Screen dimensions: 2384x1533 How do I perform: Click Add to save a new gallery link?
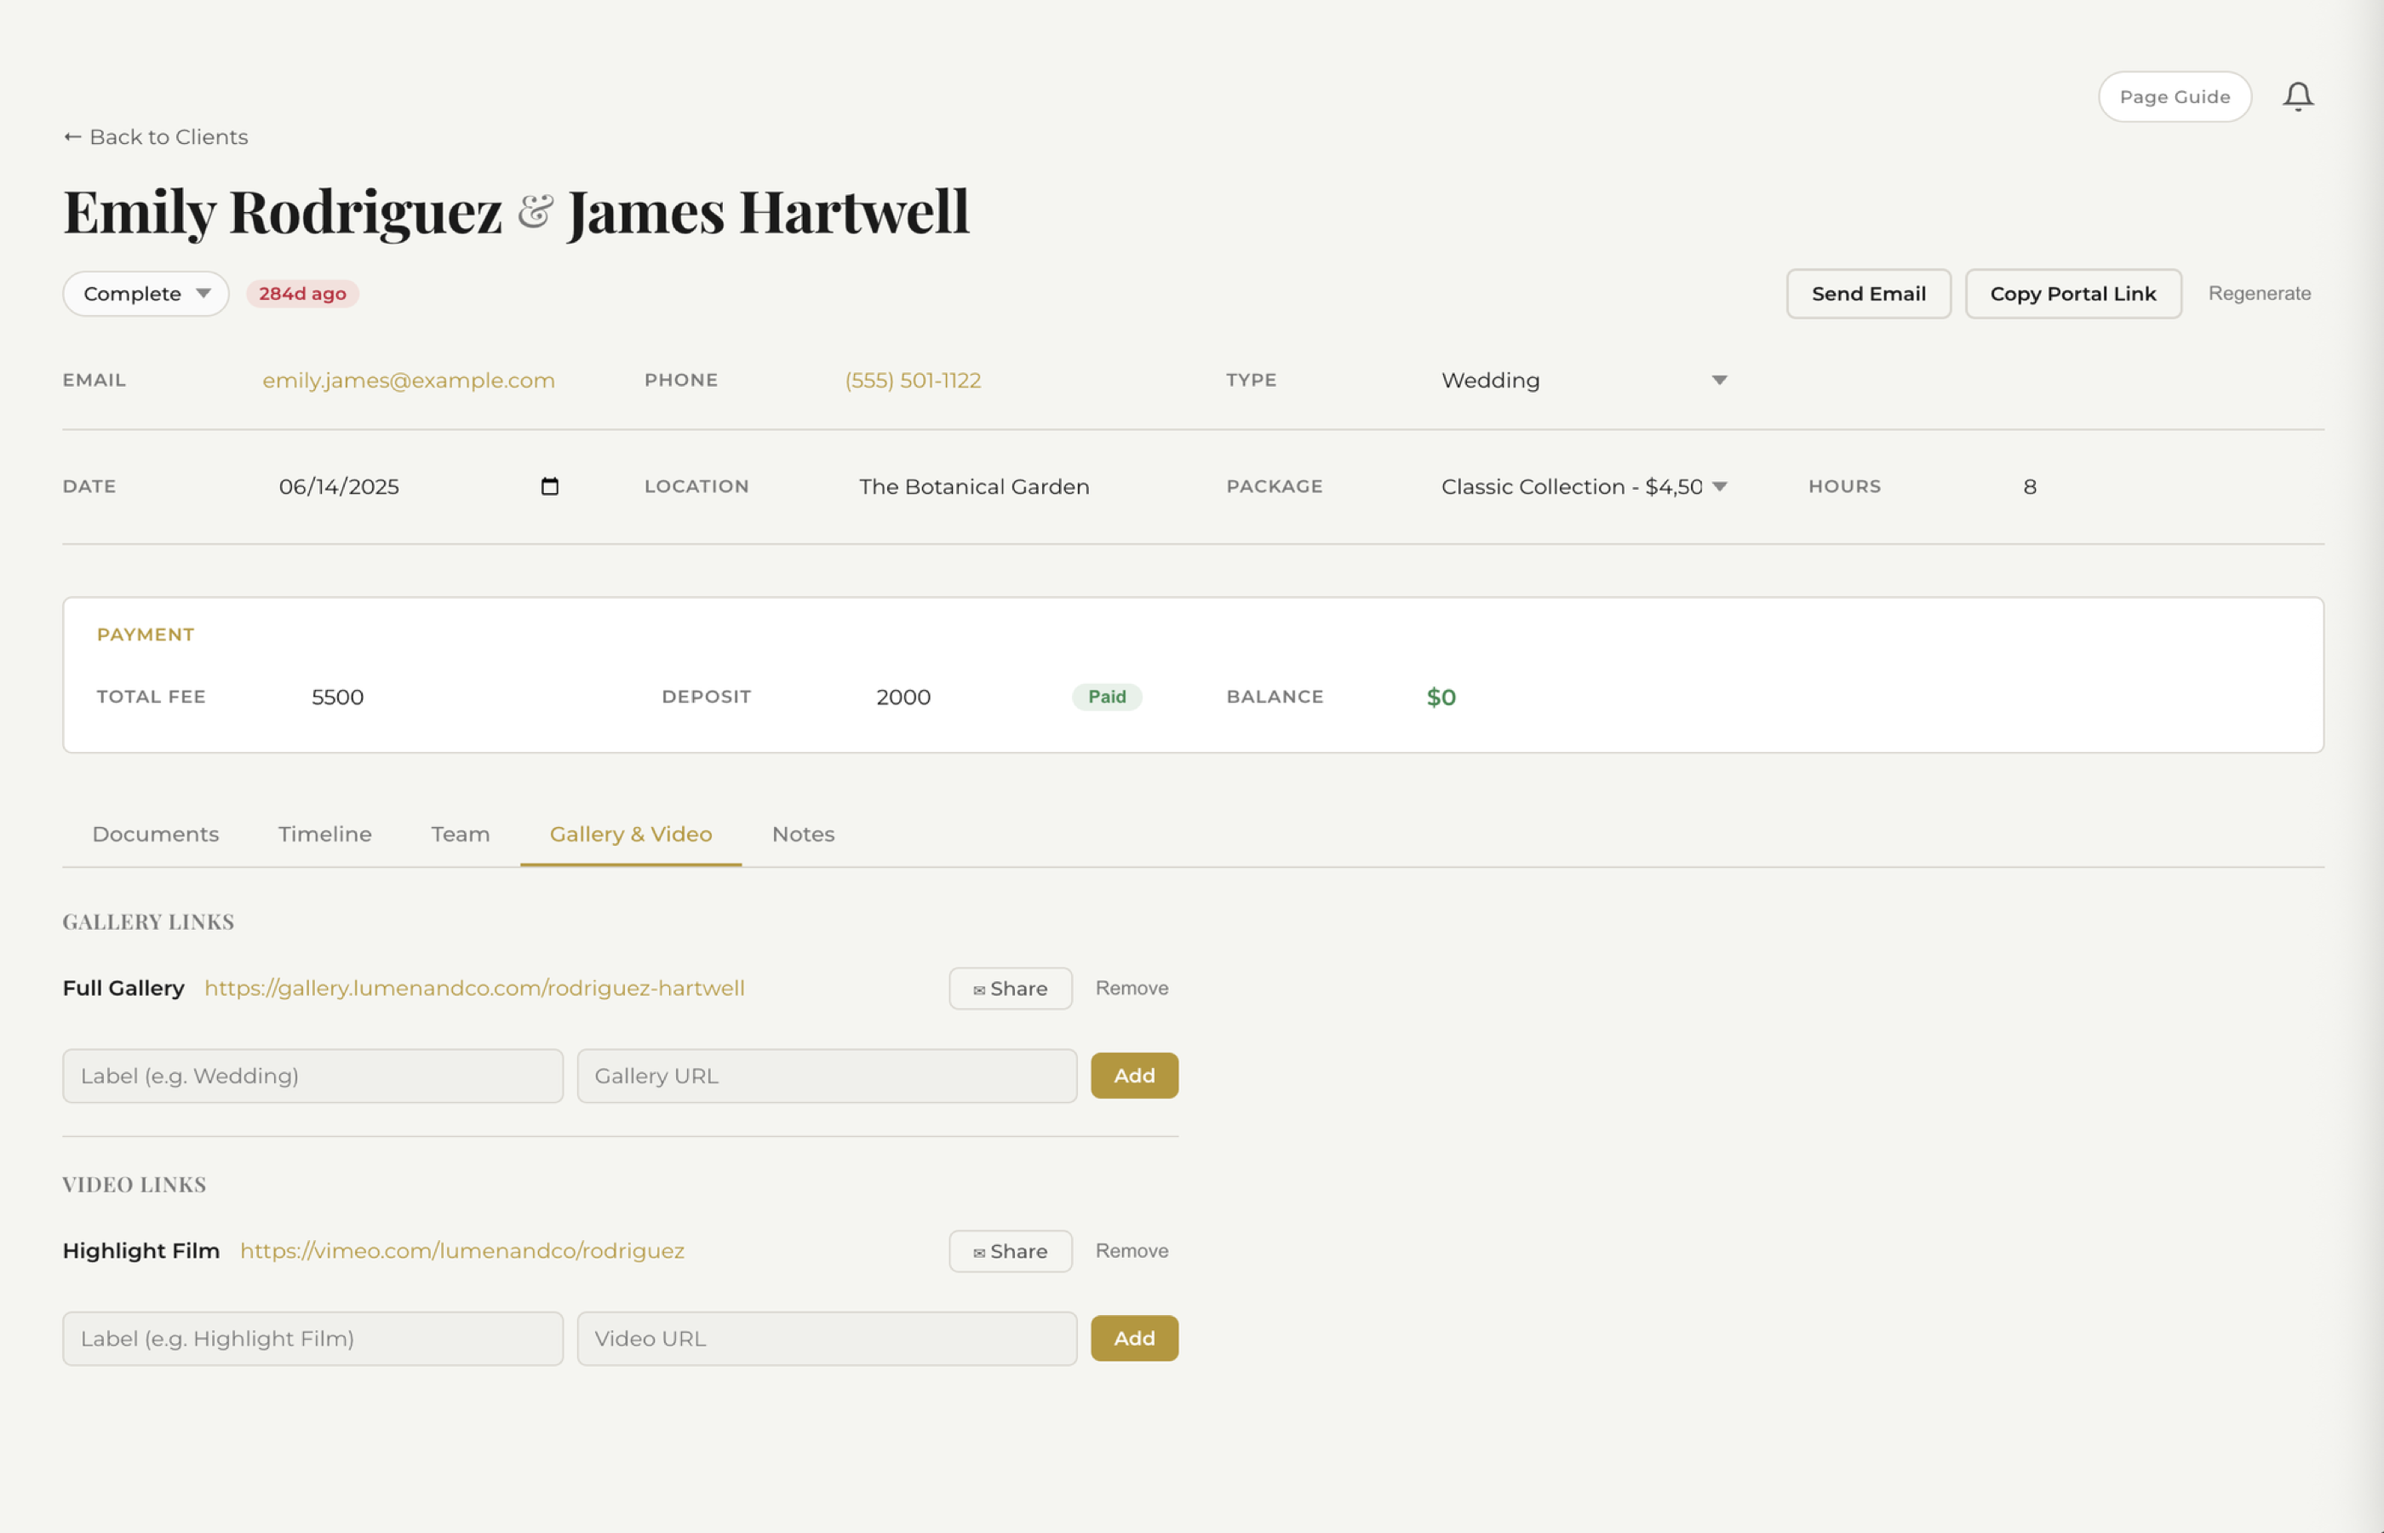pyautogui.click(x=1134, y=1075)
